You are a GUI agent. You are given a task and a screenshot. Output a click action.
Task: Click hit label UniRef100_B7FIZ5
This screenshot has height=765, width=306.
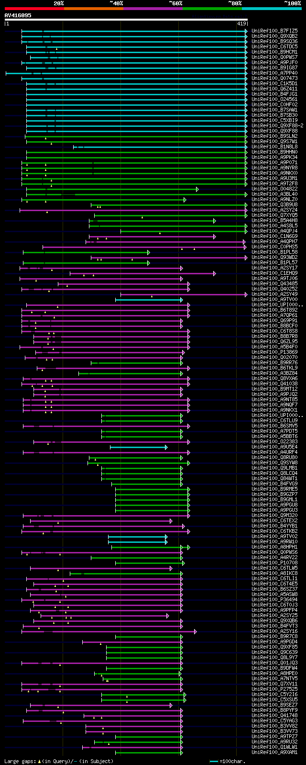(274, 31)
